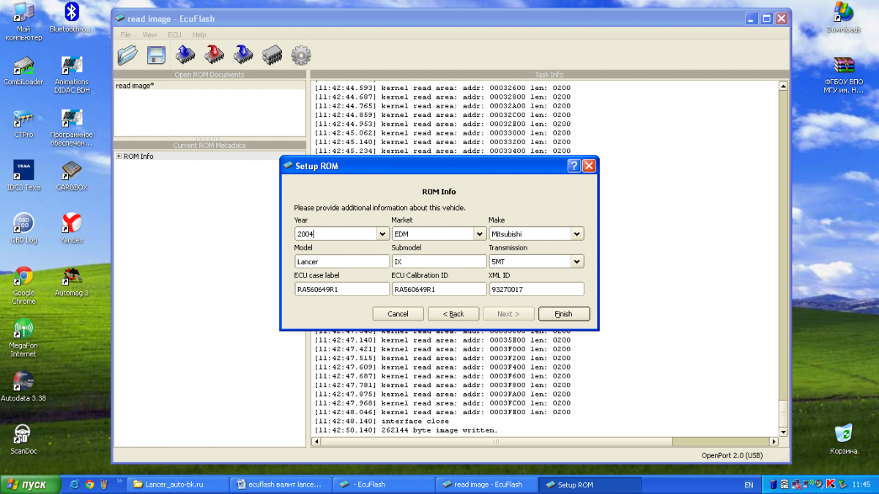The image size is (879, 494).
Task: Click the blue up-arrow read from ECU icon
Action: [x=184, y=55]
